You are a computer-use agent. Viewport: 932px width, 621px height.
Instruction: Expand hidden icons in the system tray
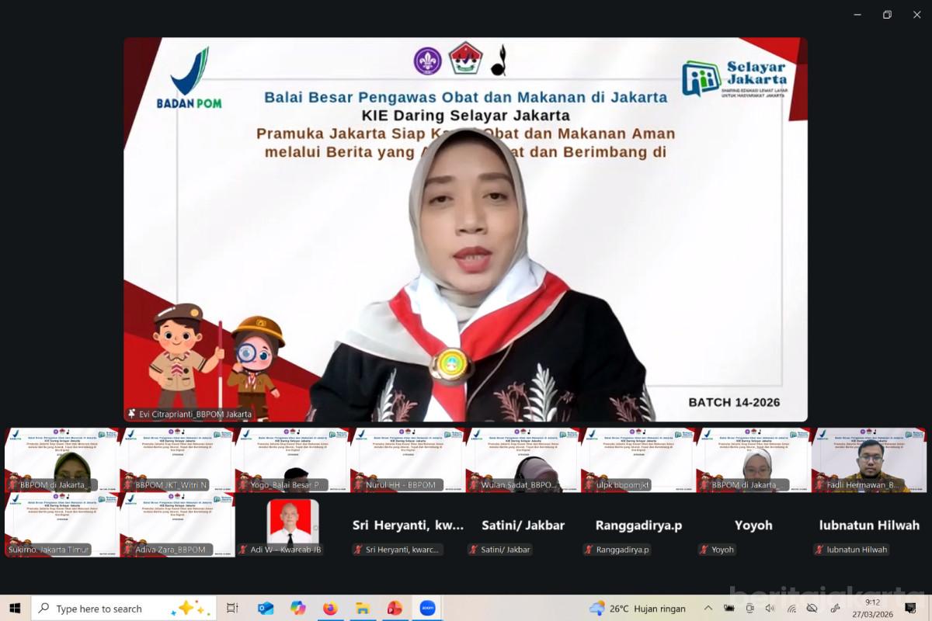tap(708, 608)
